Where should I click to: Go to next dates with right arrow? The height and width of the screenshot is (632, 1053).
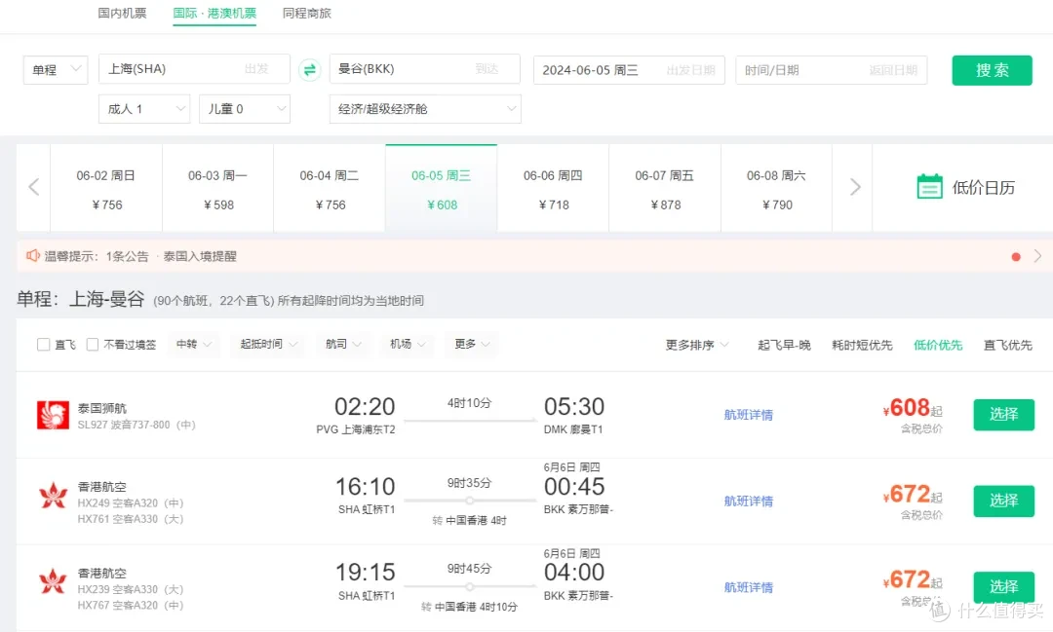[x=854, y=187]
